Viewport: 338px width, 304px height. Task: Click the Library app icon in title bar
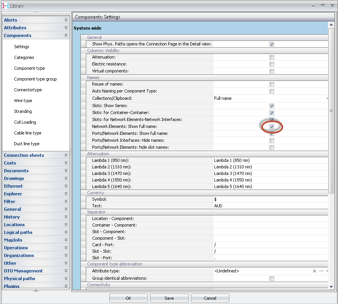[x=6, y=6]
